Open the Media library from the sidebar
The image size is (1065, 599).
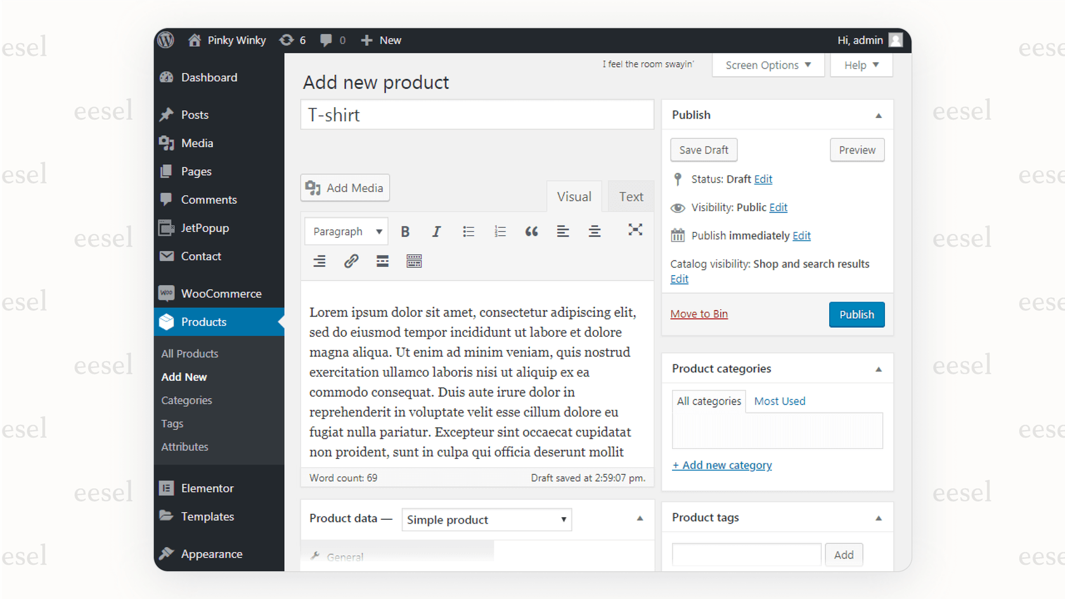pyautogui.click(x=196, y=143)
